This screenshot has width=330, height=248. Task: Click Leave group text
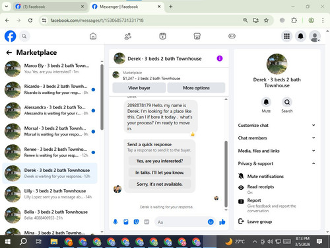click(259, 222)
